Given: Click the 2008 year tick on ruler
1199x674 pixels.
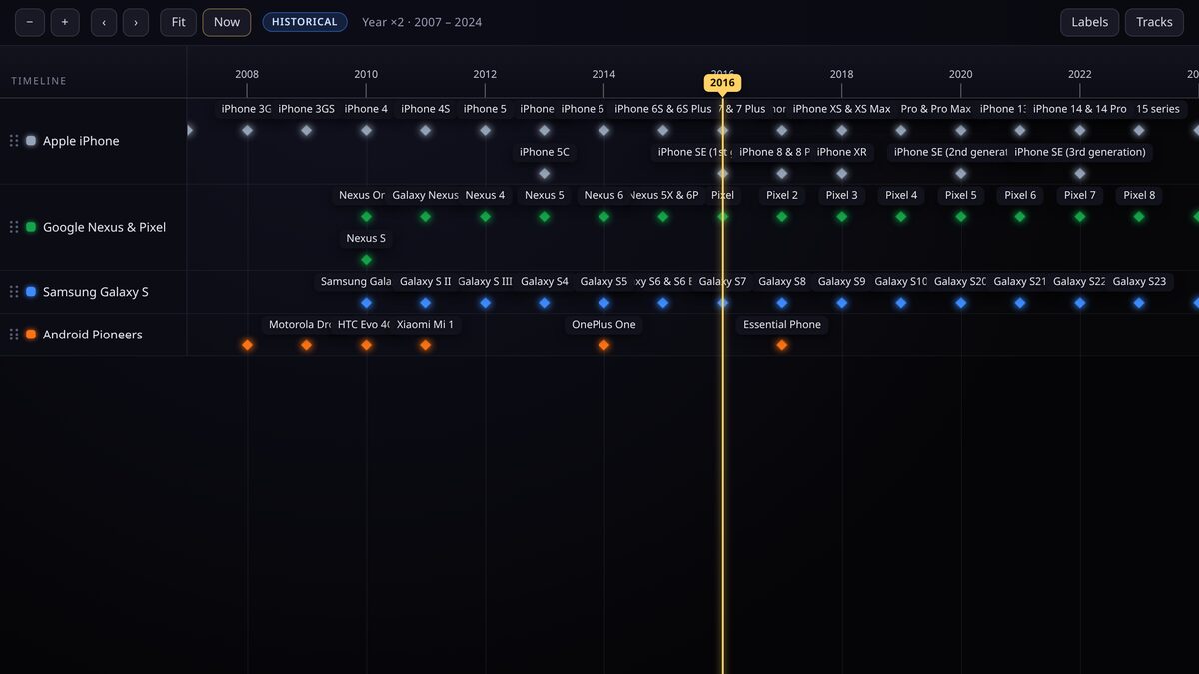Looking at the screenshot, I should [x=247, y=74].
